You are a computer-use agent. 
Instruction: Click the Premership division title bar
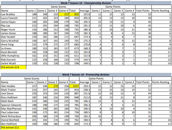86,75
